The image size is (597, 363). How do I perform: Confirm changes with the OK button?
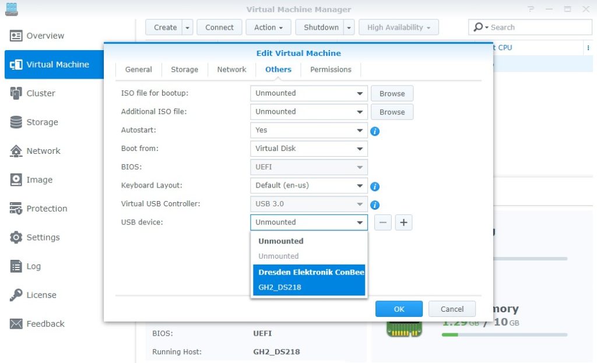(x=399, y=309)
